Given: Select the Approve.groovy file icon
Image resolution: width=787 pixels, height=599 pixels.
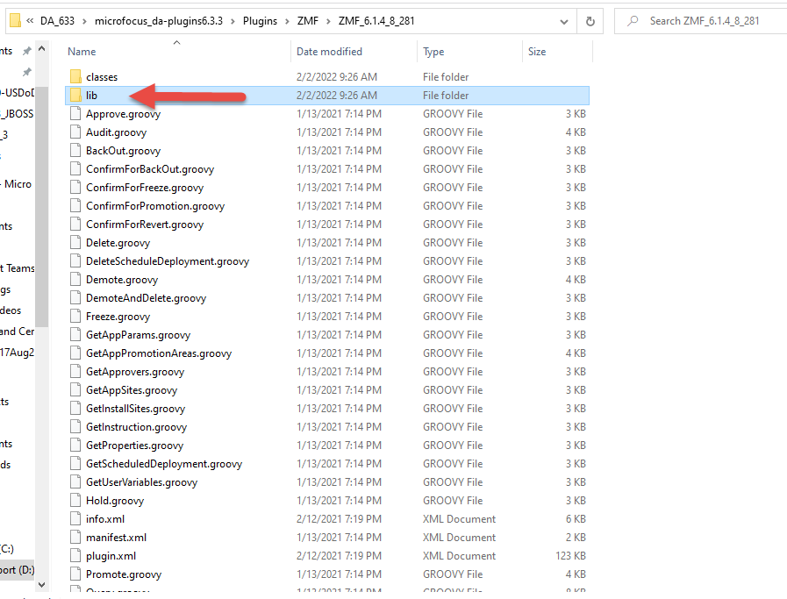Looking at the screenshot, I should (x=75, y=114).
